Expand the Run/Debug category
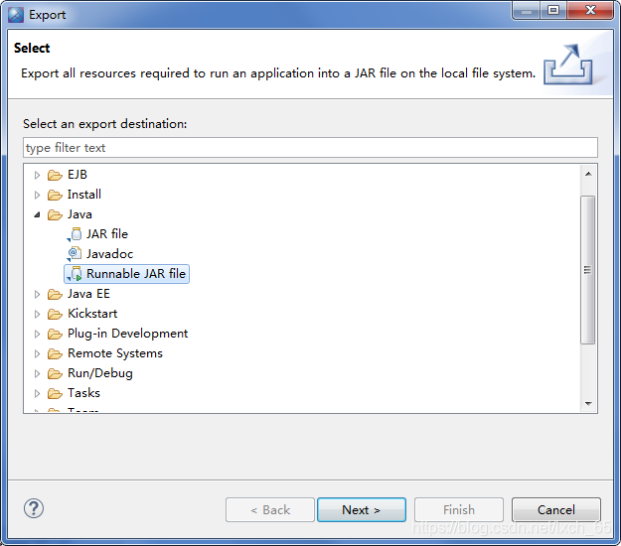This screenshot has height=546, width=621. (x=37, y=373)
